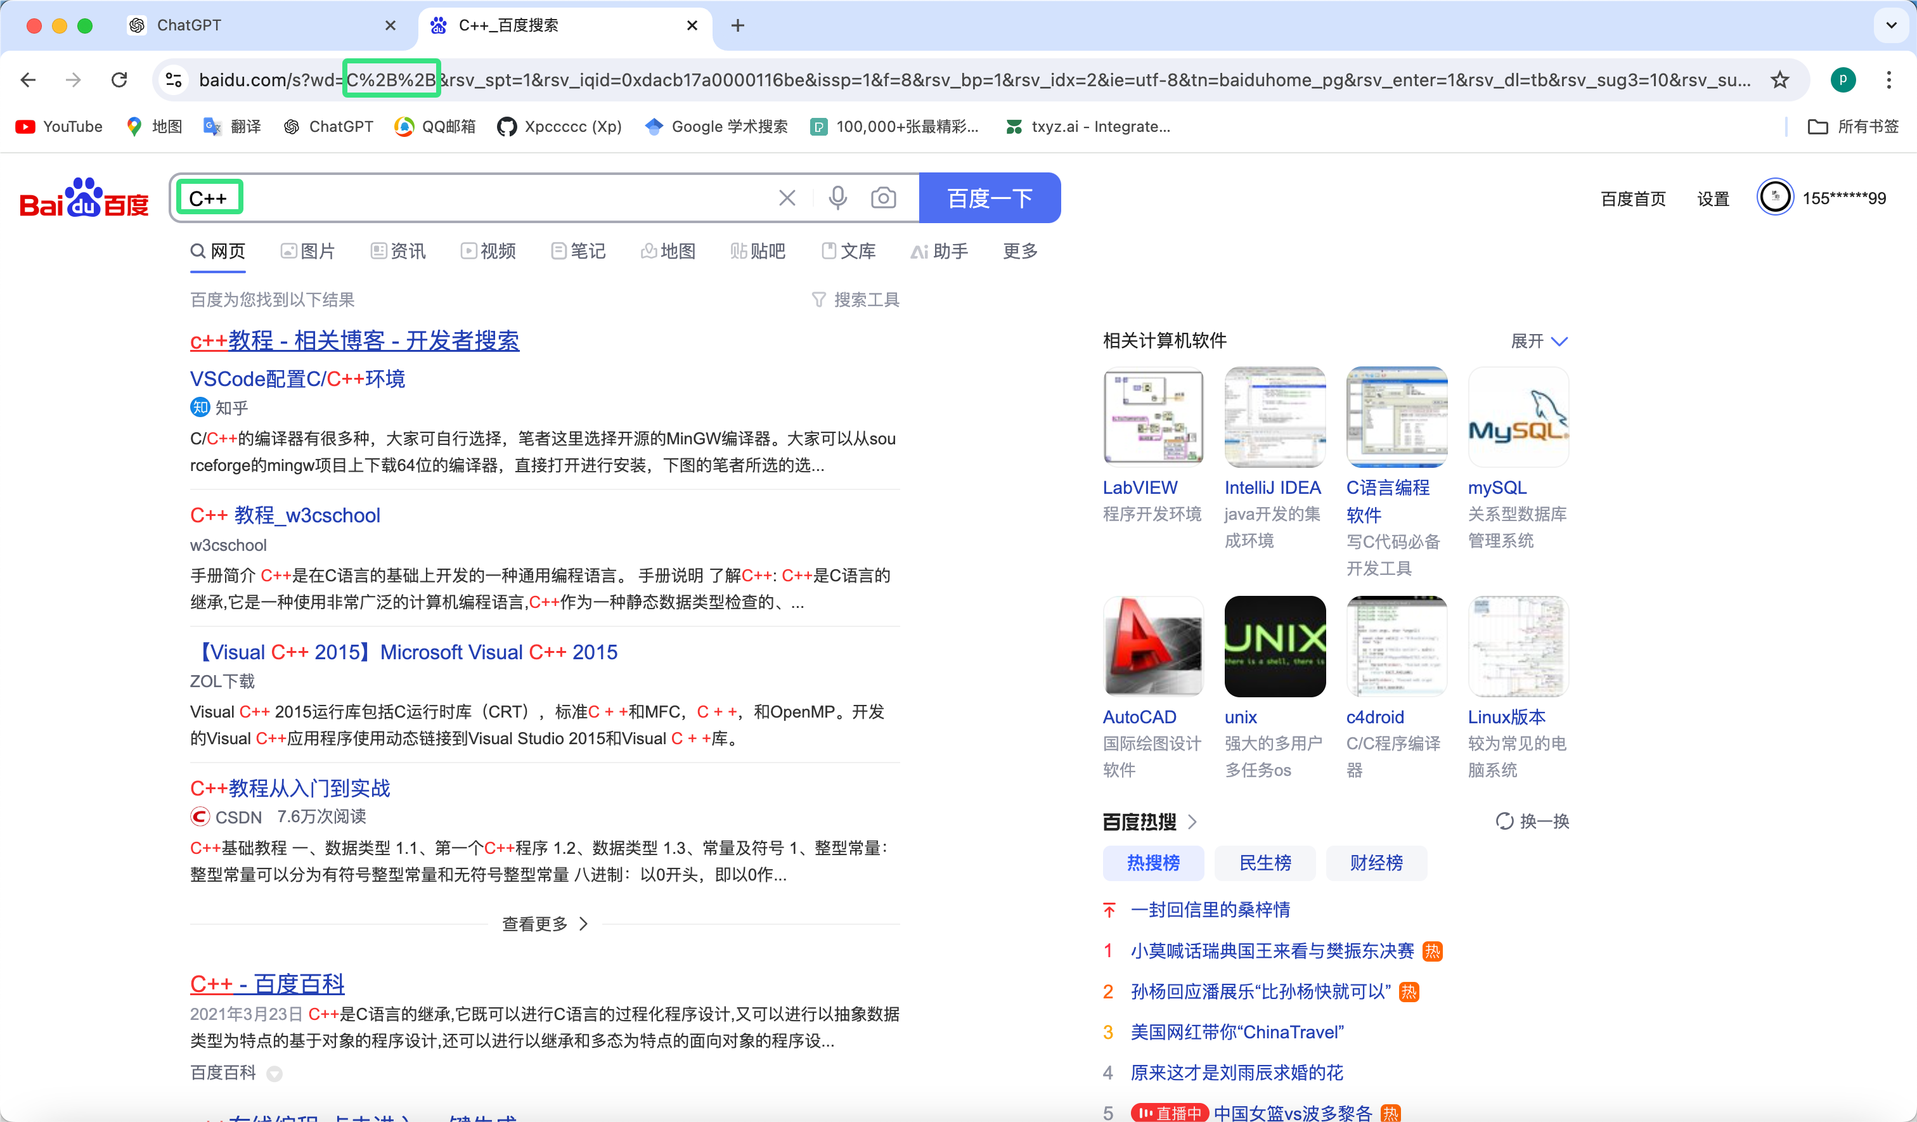The image size is (1917, 1122).
Task: Open the QQ邮箱 bookmark
Action: click(435, 126)
